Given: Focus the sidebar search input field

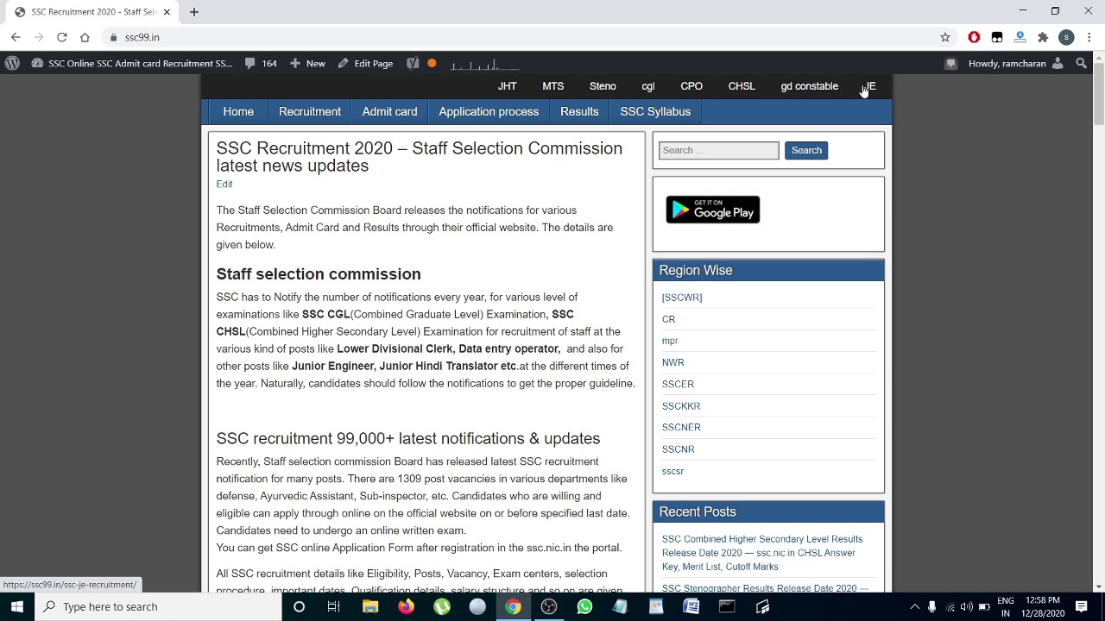Looking at the screenshot, I should pyautogui.click(x=718, y=150).
